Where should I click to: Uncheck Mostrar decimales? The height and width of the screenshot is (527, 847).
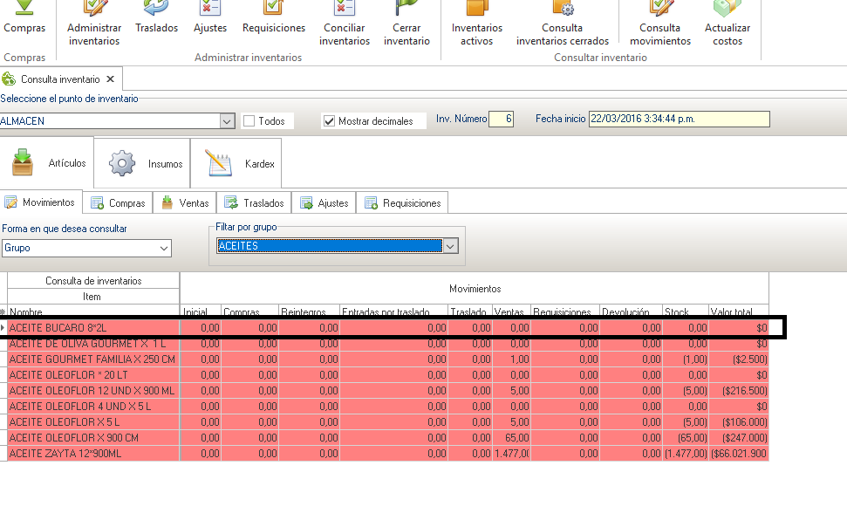pos(329,121)
